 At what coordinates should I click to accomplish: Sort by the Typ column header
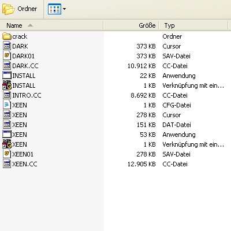[193, 25]
